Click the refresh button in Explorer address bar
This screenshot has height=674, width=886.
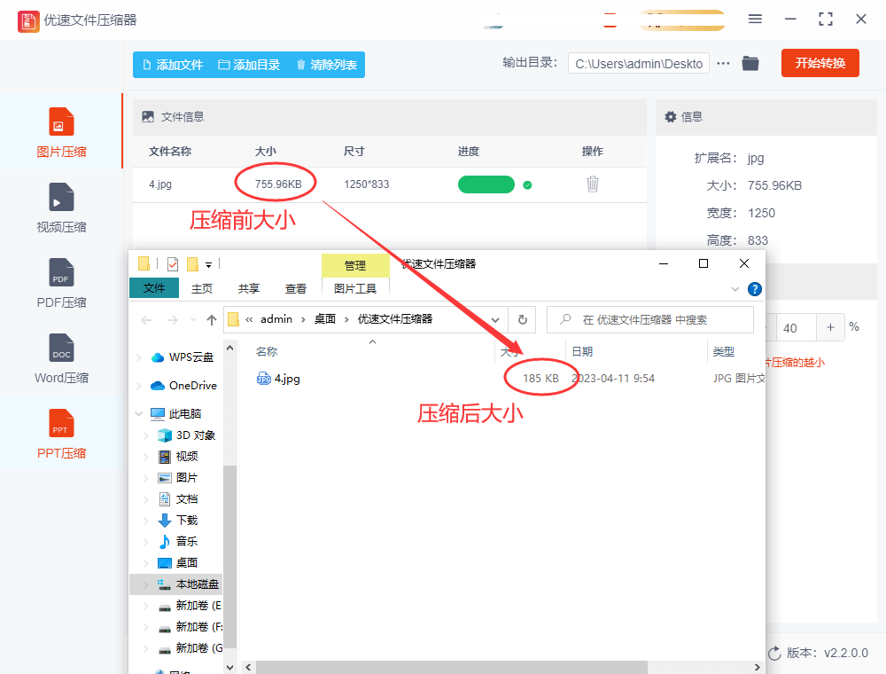(x=523, y=320)
